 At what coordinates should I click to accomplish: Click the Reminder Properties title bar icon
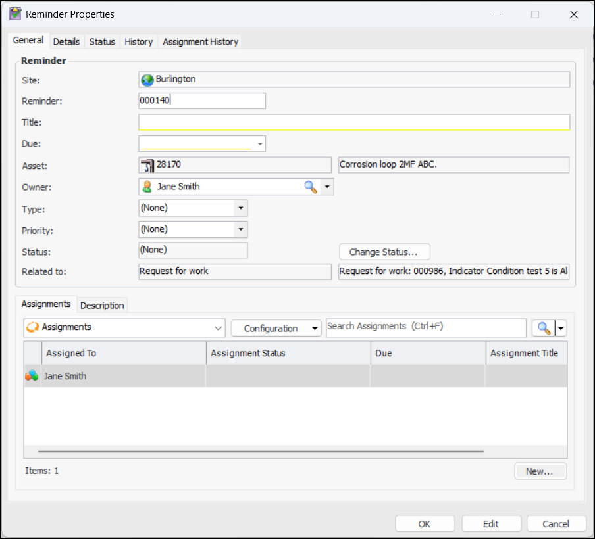pyautogui.click(x=15, y=14)
